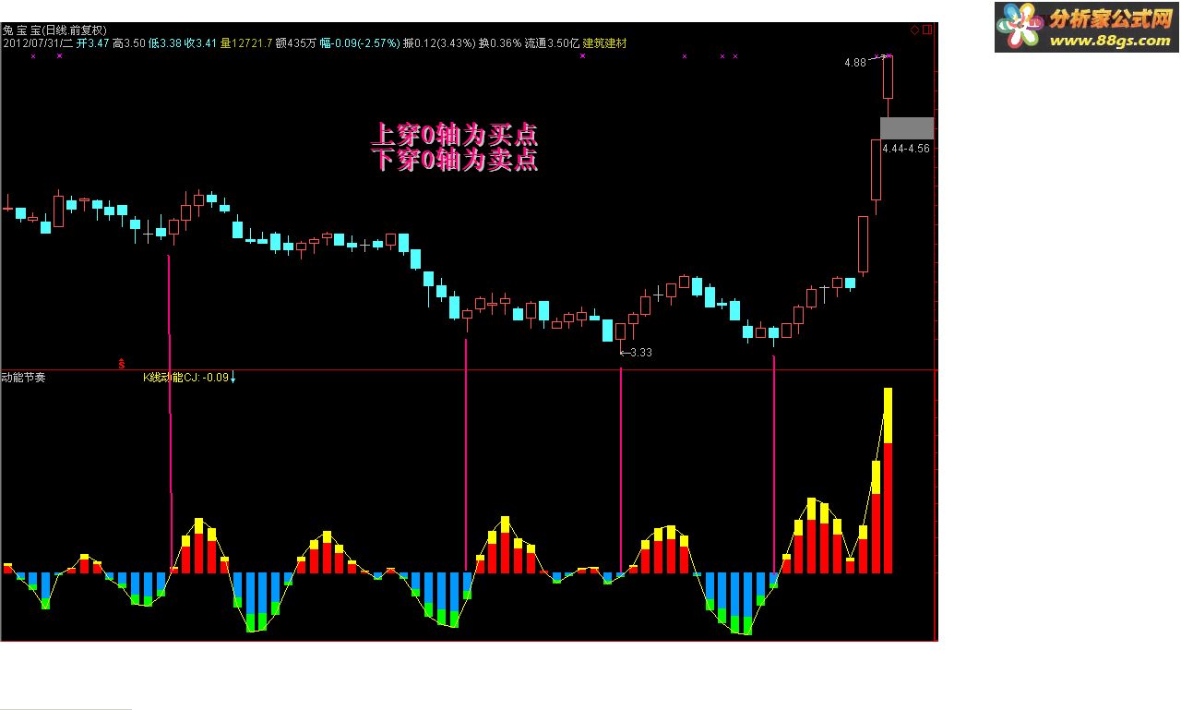The height and width of the screenshot is (710, 1181).
Task: Select the 动能节奏 indicator name
Action: 23,377
